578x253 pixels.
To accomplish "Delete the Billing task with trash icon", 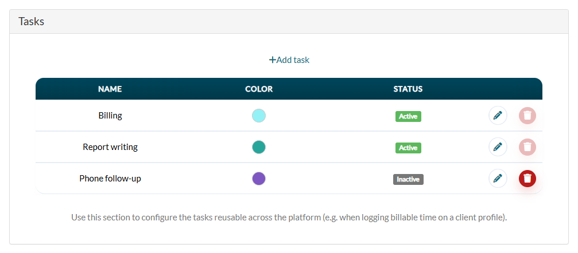I will [527, 116].
